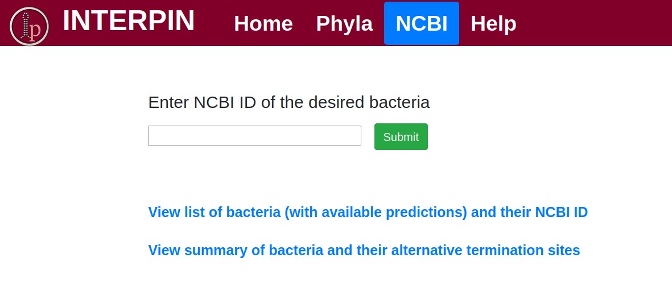The width and height of the screenshot is (672, 287).
Task: Submit the entered NCBI ID
Action: click(x=401, y=137)
